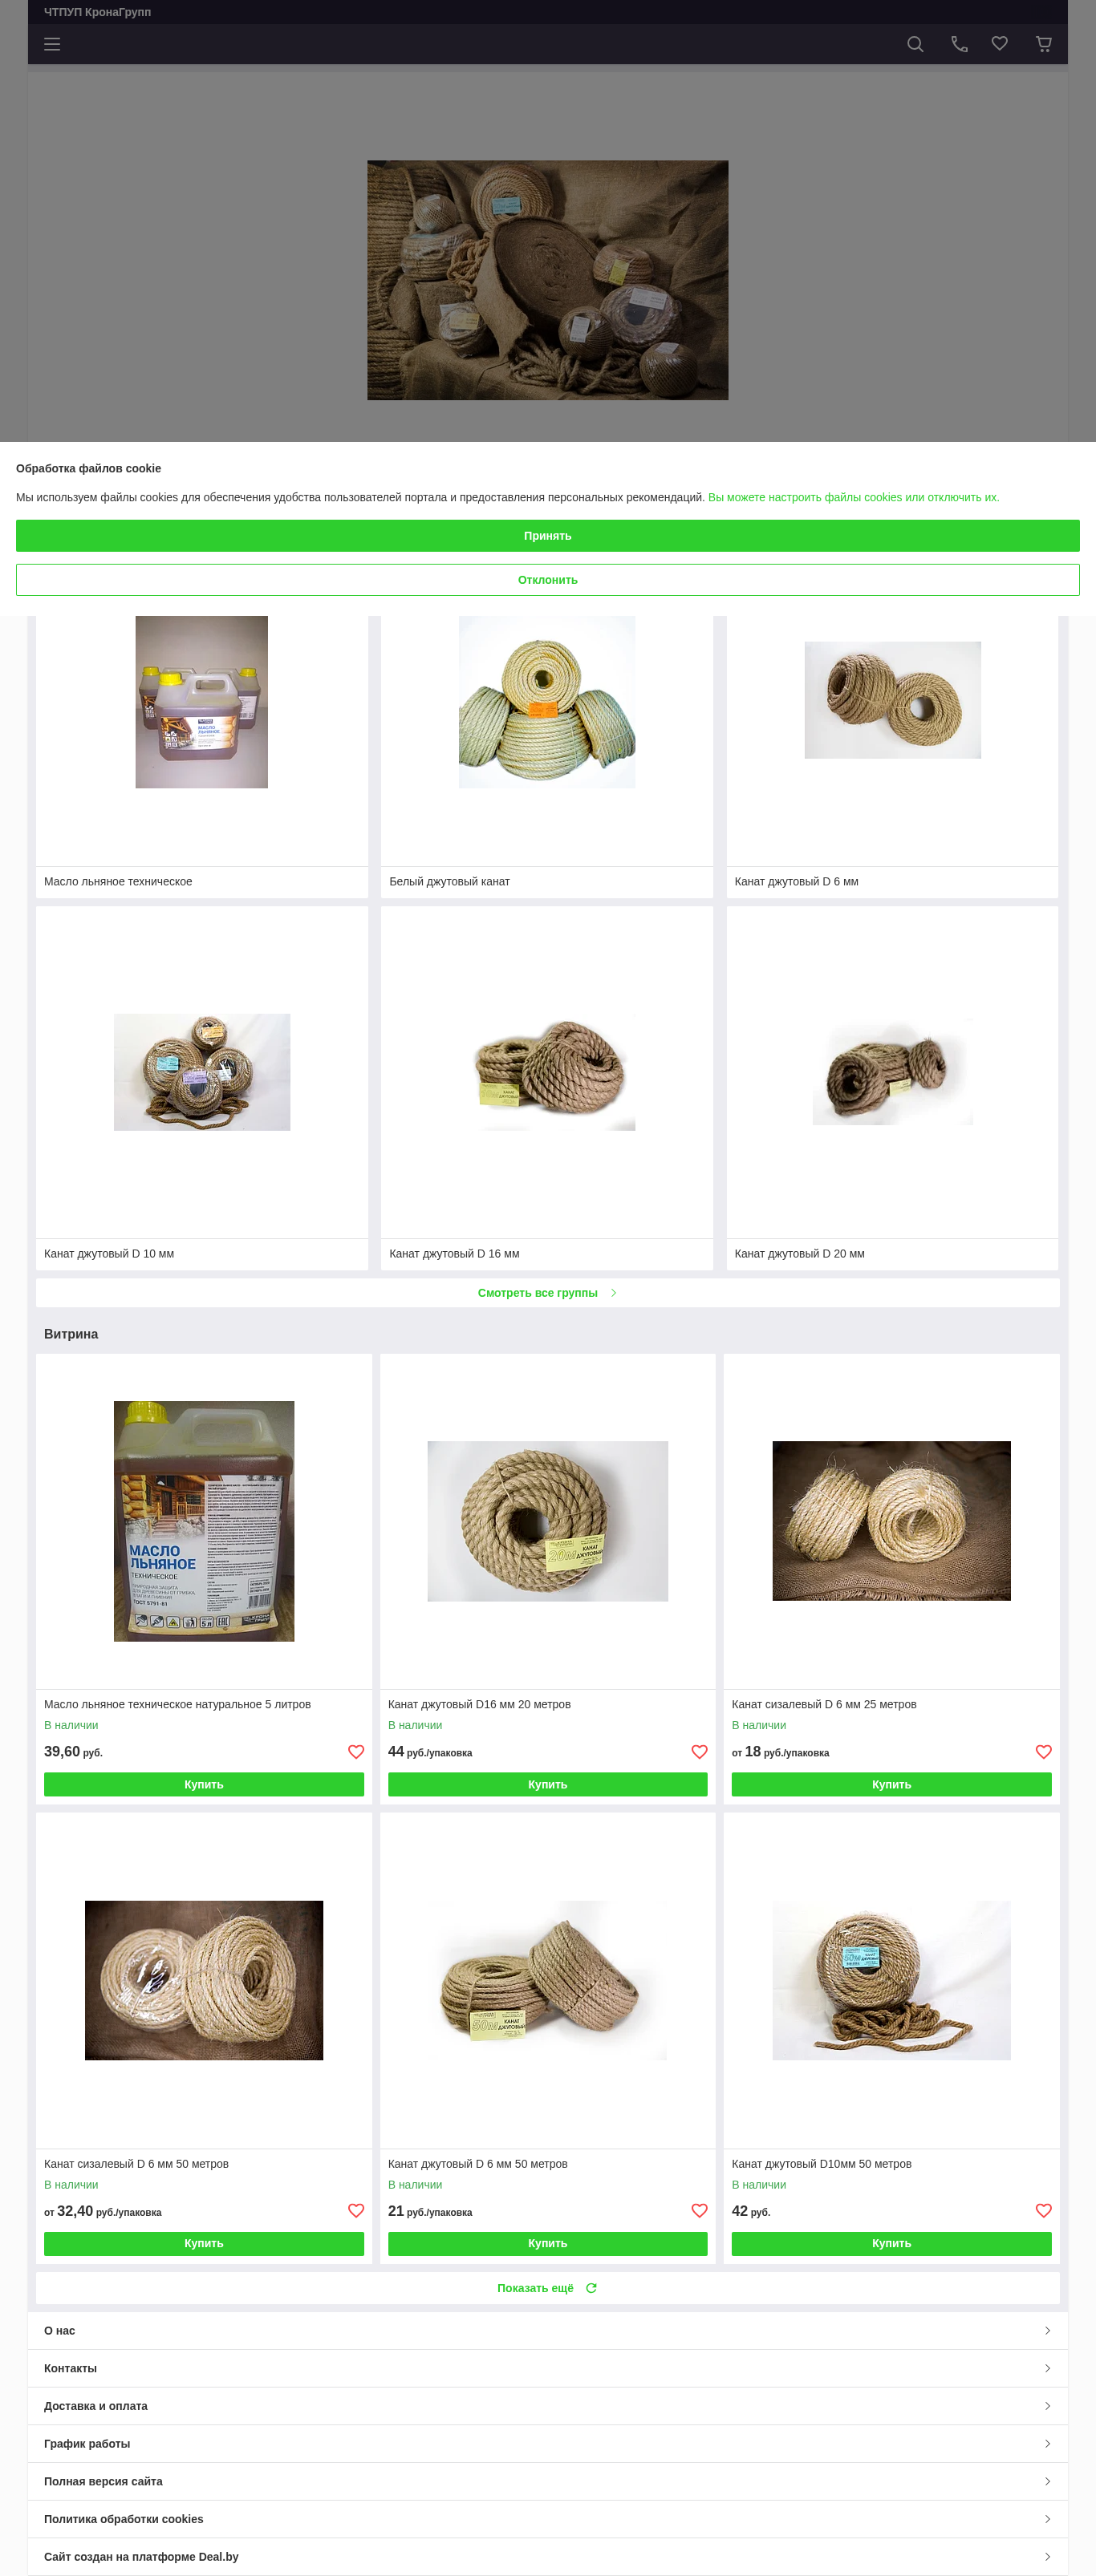The width and height of the screenshot is (1096, 2576).
Task: Toggle favorite on Канат джутовый D10мм 50 метров
Action: [x=1044, y=2211]
